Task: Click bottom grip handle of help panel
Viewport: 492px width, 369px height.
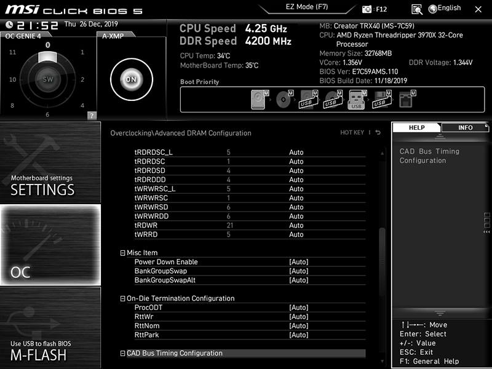Action: [440, 313]
